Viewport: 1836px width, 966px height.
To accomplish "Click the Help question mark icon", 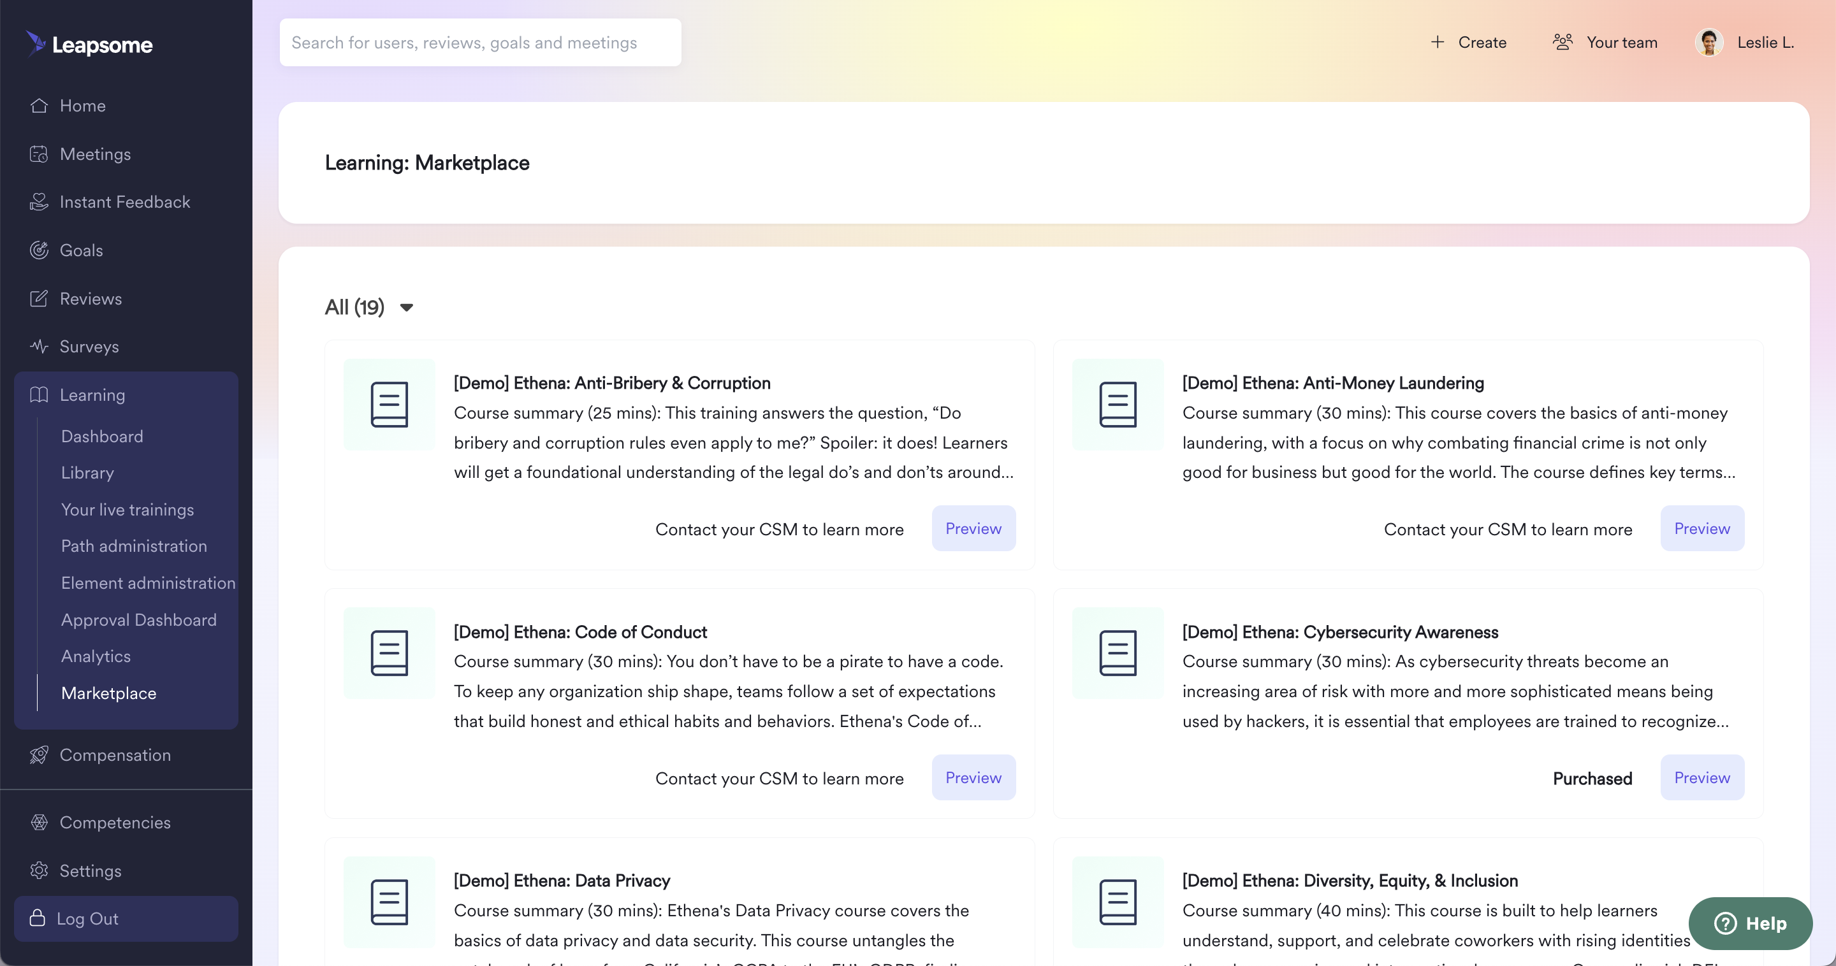I will pyautogui.click(x=1726, y=923).
